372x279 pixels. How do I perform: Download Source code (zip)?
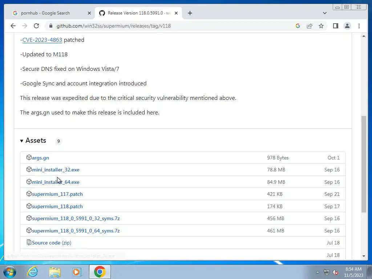tap(52, 243)
